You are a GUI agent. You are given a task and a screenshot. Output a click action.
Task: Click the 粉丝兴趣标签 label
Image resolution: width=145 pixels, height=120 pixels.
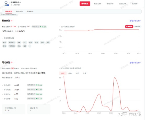[x=9, y=38]
